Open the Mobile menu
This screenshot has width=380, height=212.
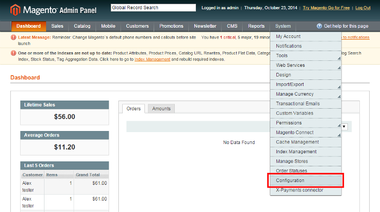[108, 26]
